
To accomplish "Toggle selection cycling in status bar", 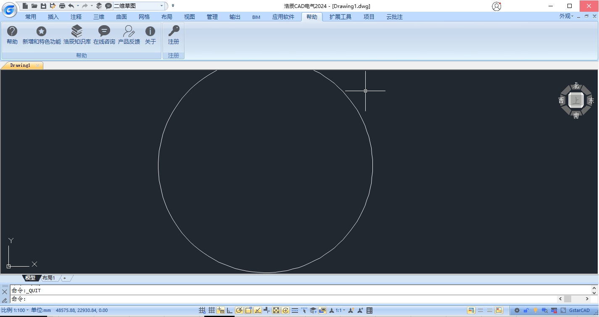I will (285, 310).
